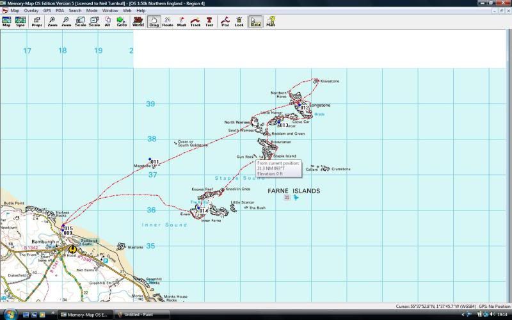Image resolution: width=512 pixels, height=320 pixels.
Task: Open Props from the toolbar
Action: [36, 21]
